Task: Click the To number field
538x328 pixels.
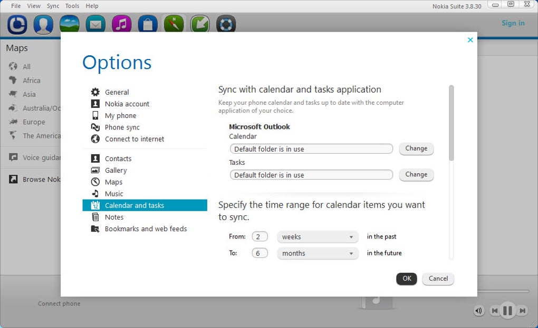Action: pyautogui.click(x=260, y=253)
